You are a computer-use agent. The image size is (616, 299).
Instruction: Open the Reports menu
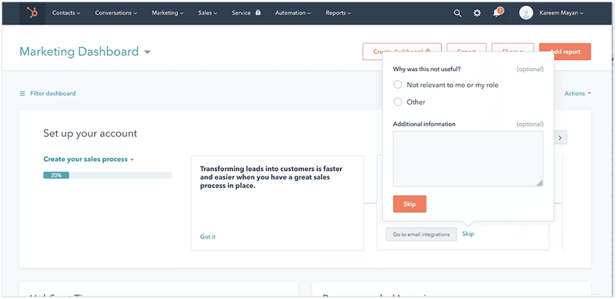338,13
